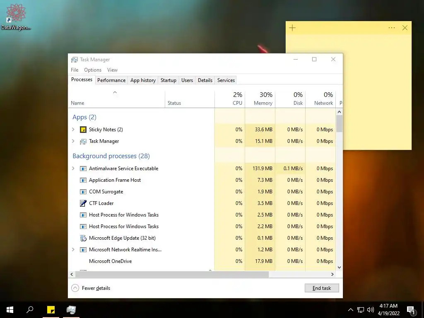Sort by the Disk column header
424x318 pixels.
(x=290, y=99)
